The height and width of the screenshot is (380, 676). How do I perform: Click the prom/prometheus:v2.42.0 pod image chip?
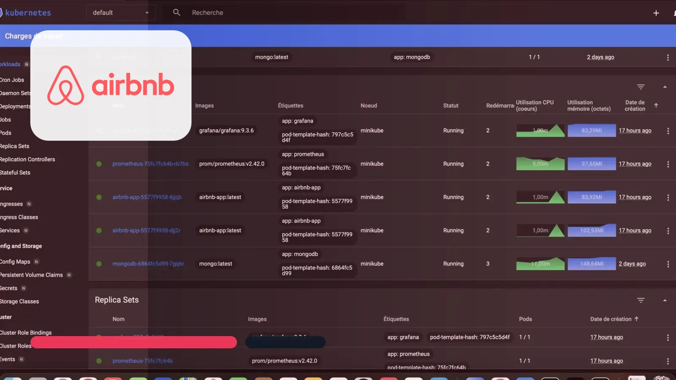point(232,164)
